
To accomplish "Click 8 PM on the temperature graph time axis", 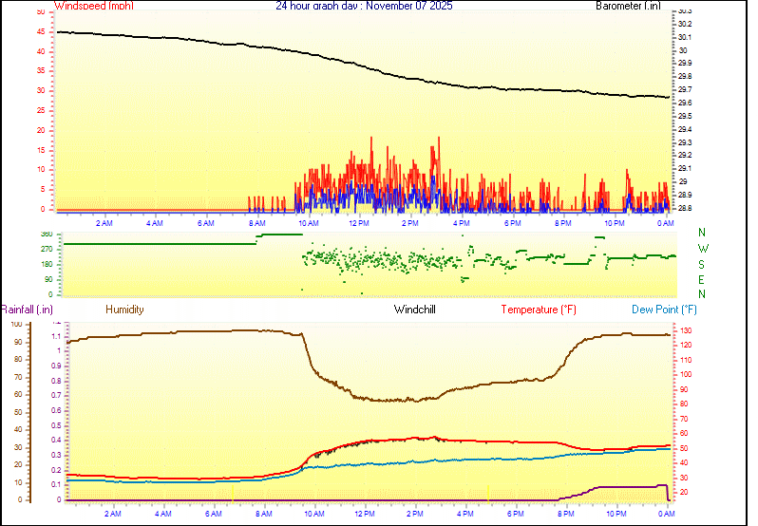I will 565,514.
